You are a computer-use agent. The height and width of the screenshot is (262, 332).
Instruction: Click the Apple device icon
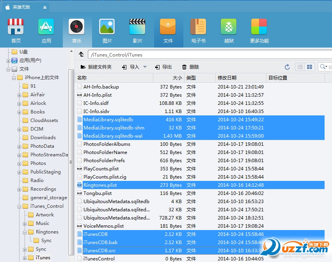pyautogui.click(x=7, y=7)
